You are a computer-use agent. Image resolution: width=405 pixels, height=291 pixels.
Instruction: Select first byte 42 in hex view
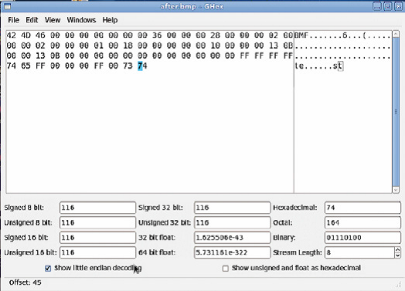[x=11, y=36]
